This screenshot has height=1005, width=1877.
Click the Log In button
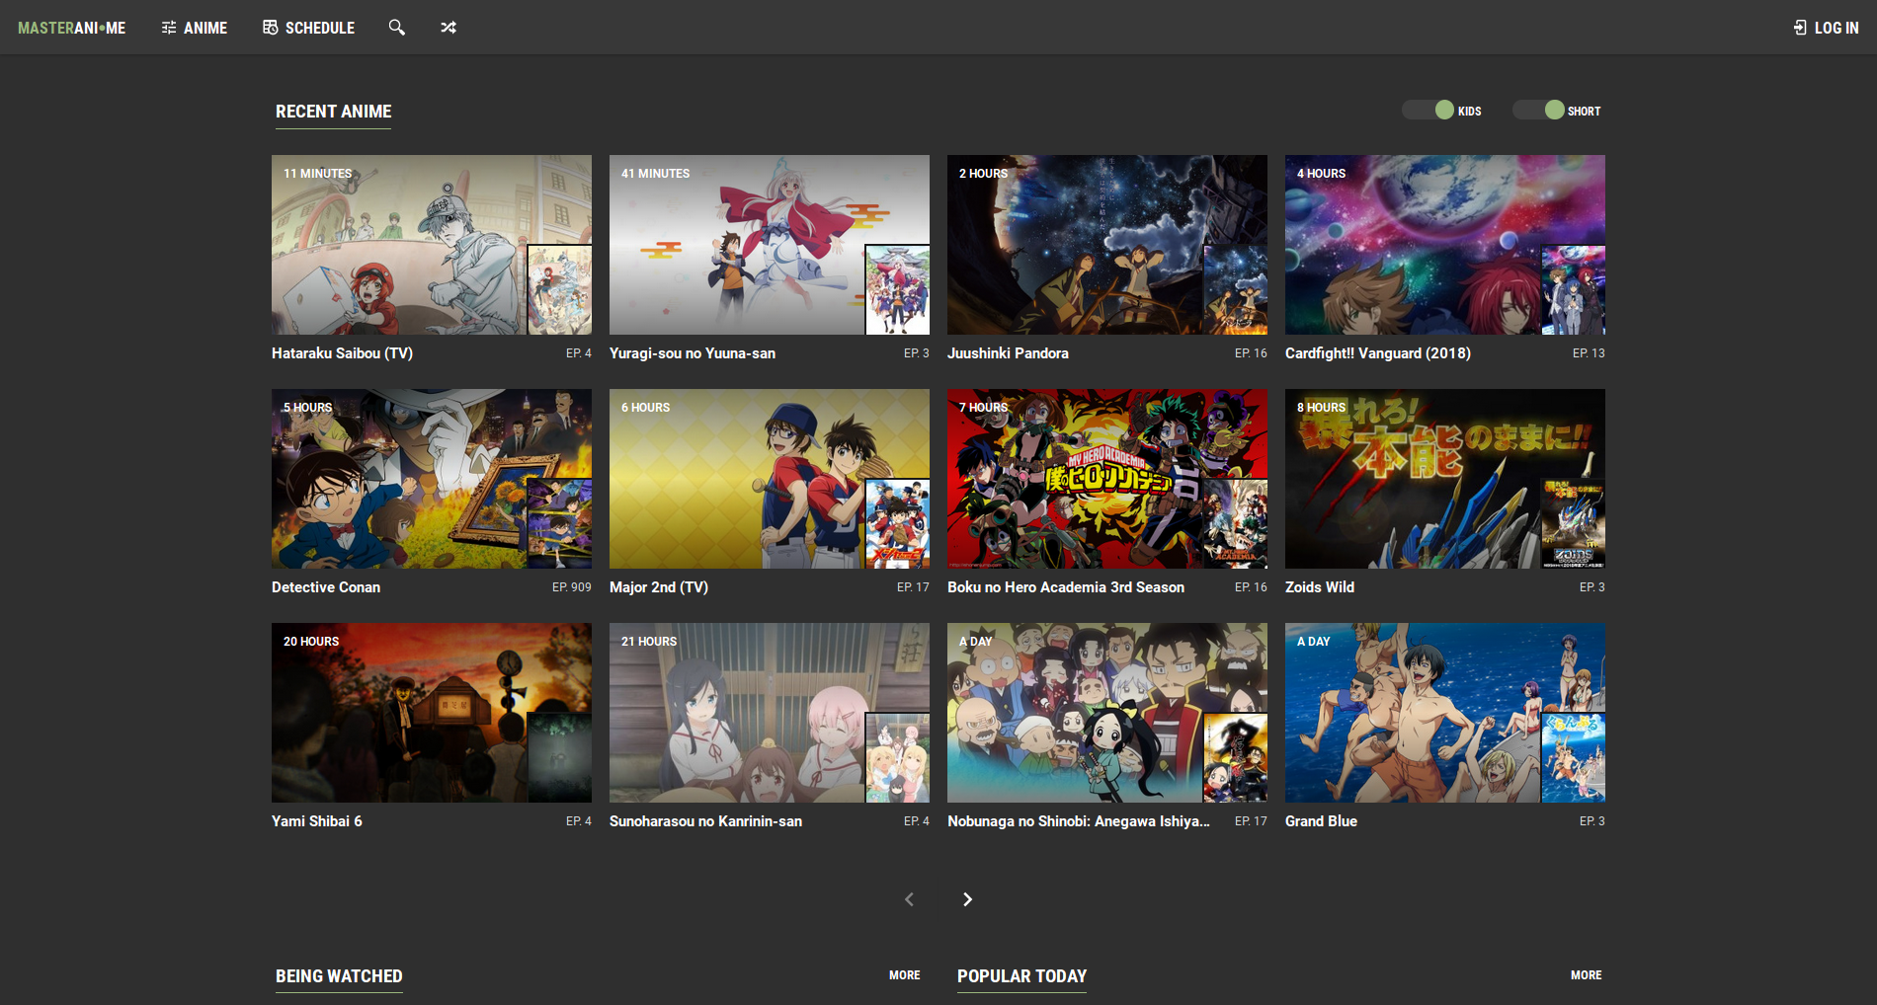click(x=1827, y=28)
